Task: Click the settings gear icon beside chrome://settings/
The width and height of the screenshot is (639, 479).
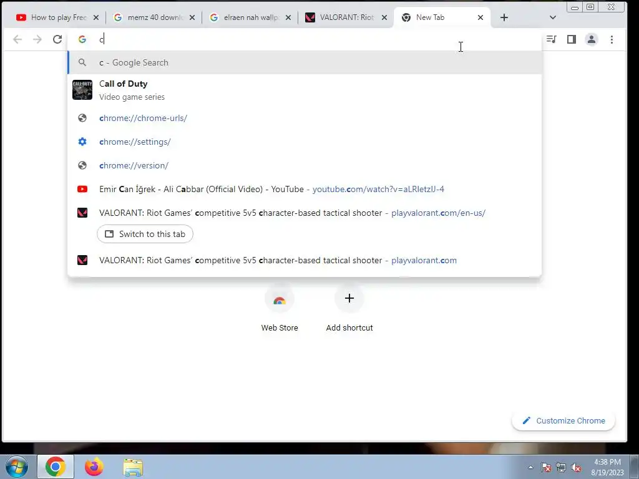Action: [82, 142]
